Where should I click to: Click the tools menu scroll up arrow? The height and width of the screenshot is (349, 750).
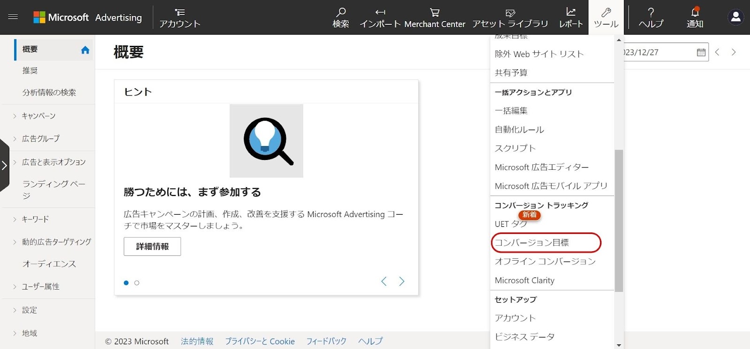pyautogui.click(x=619, y=40)
